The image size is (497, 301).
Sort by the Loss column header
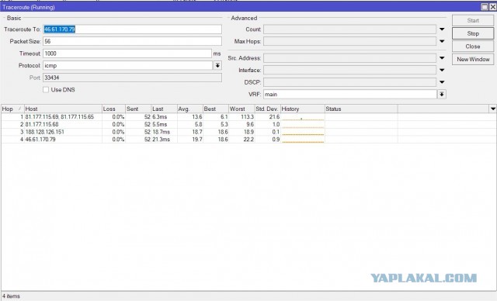point(114,109)
